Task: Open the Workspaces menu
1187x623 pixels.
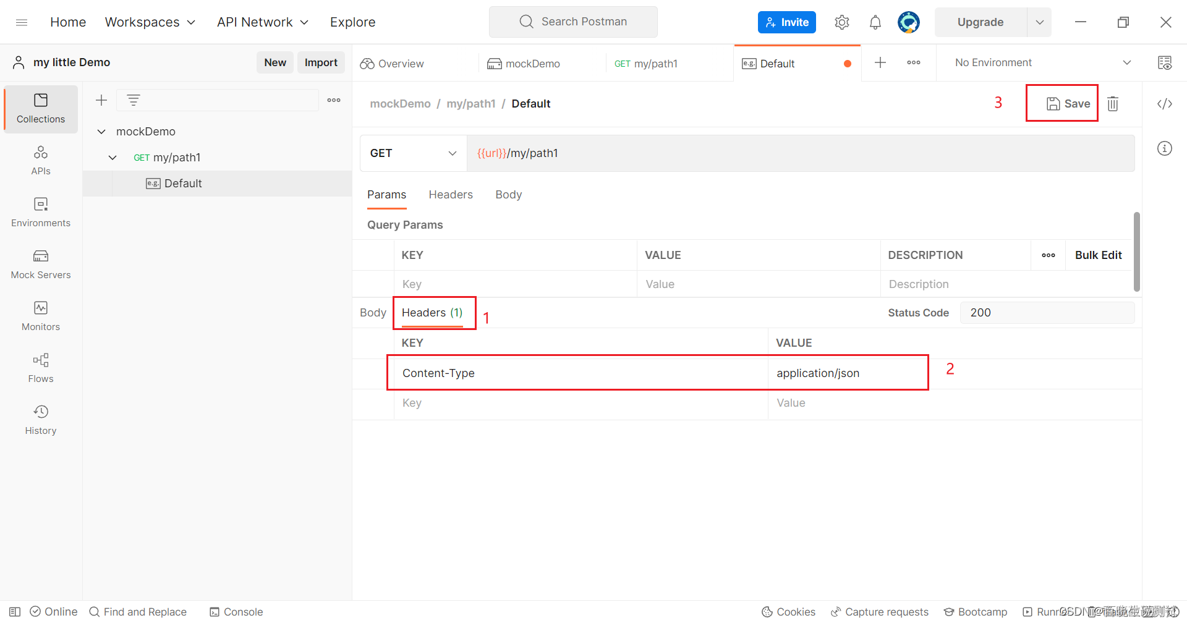Action: 150,22
